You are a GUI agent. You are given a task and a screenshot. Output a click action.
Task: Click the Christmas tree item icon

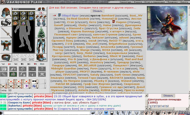[41, 32]
